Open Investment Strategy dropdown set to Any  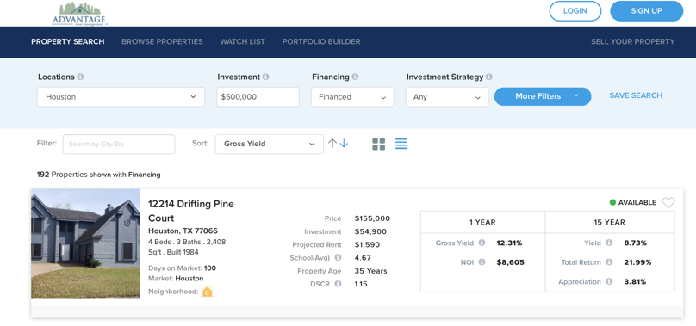click(x=447, y=96)
